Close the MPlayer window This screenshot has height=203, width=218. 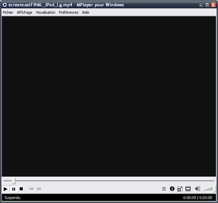tap(213, 5)
